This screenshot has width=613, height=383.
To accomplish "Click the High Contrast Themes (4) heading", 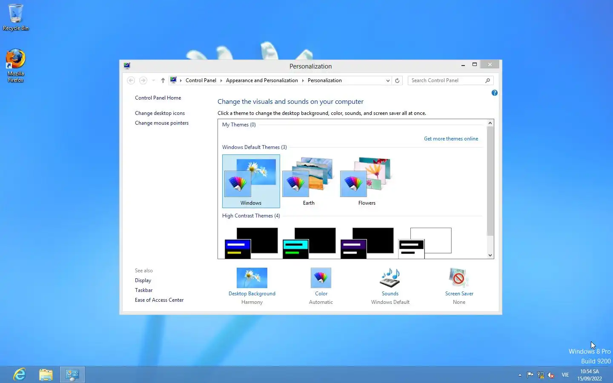I will (x=251, y=216).
